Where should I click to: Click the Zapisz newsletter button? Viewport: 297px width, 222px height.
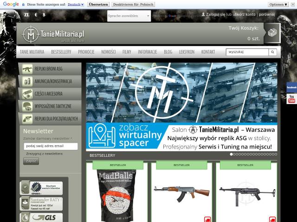[31, 161]
